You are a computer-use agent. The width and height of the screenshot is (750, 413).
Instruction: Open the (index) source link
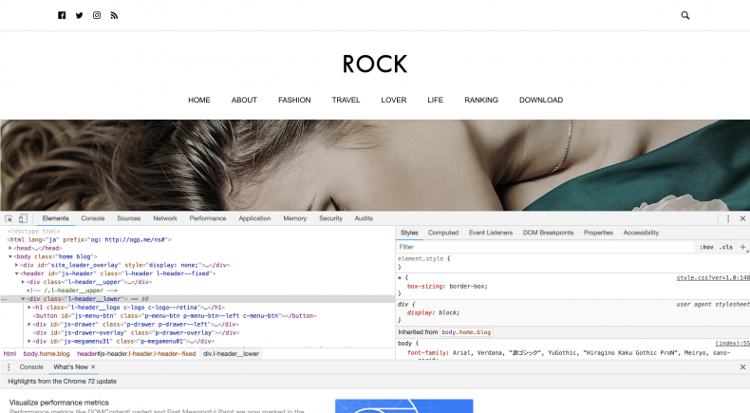point(732,344)
